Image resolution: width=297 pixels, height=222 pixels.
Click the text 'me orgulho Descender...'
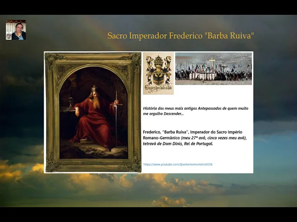click(163, 114)
